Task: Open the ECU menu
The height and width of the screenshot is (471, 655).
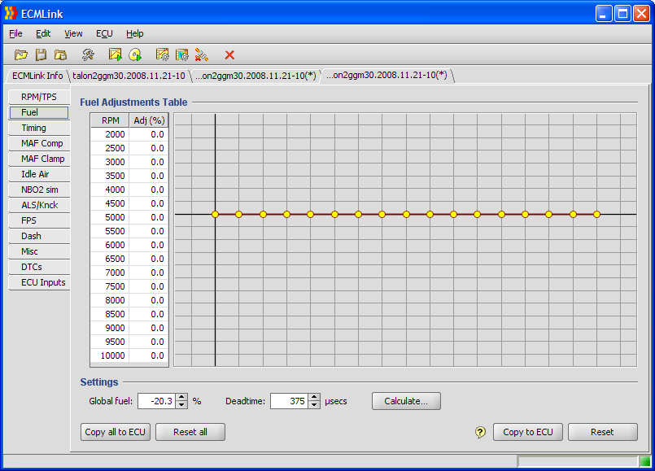Action: click(104, 33)
